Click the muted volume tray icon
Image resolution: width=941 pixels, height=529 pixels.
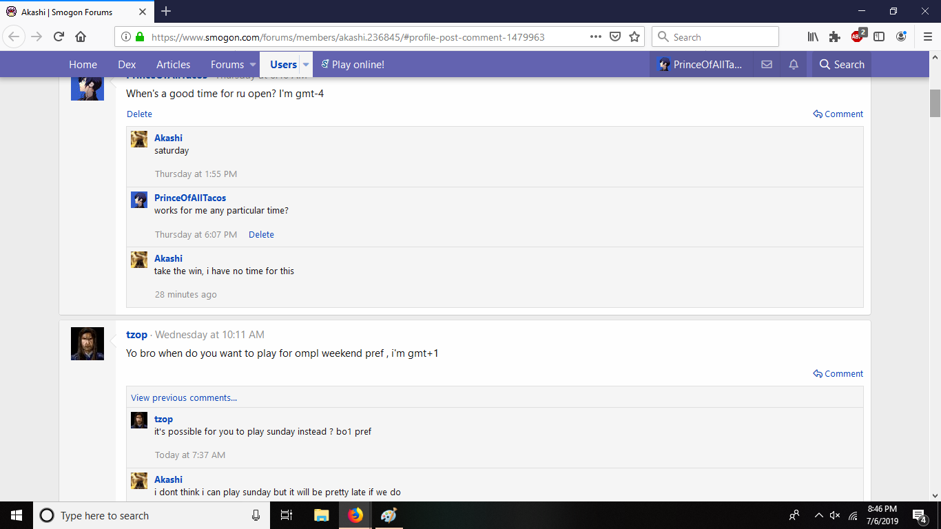pyautogui.click(x=835, y=515)
